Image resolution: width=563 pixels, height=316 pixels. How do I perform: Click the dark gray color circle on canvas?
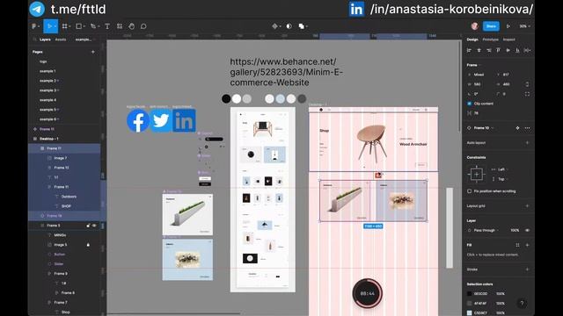coord(302,98)
